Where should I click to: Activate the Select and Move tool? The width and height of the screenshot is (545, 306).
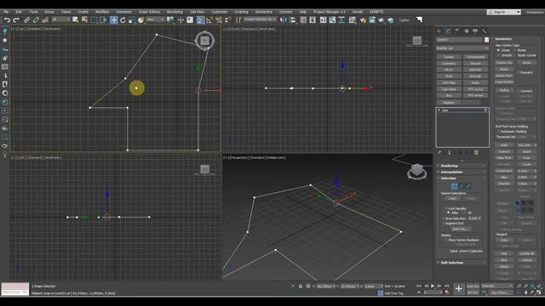click(x=113, y=20)
